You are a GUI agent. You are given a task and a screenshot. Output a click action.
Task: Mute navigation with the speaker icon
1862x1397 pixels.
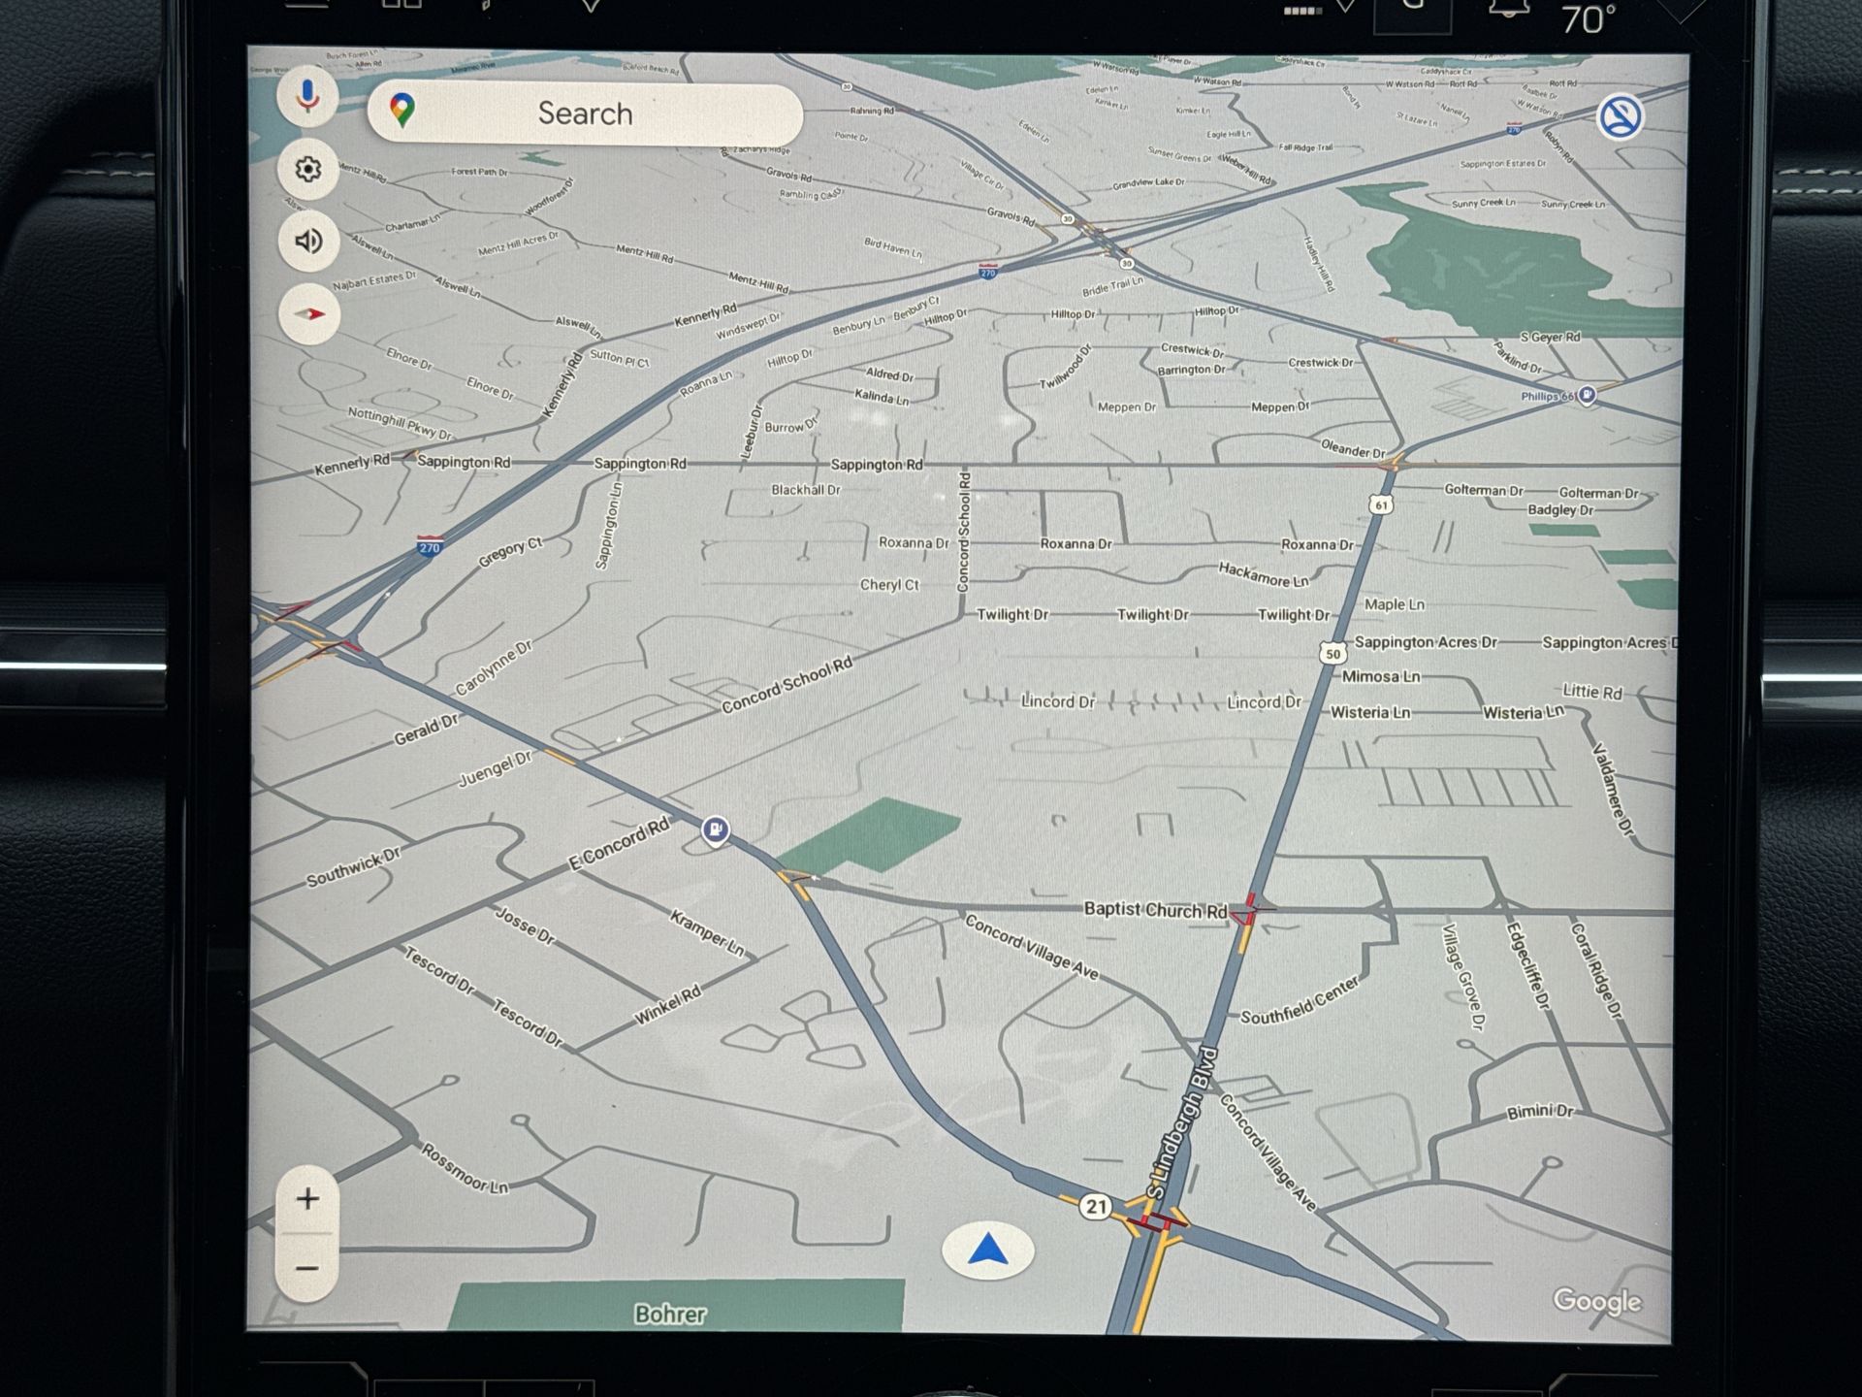[x=308, y=241]
